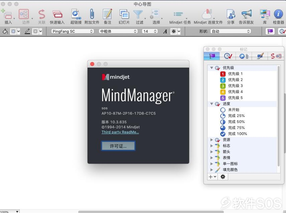Viewport: 286px width, 213px height.
Task: Select Priority 1 (优先级 1) marker
Action: pyautogui.click(x=232, y=74)
